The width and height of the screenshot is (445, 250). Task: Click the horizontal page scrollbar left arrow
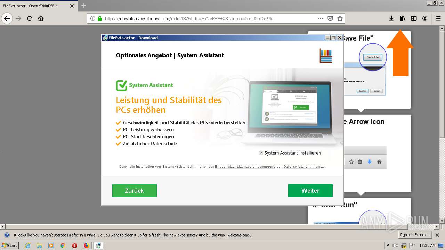pos(3,226)
